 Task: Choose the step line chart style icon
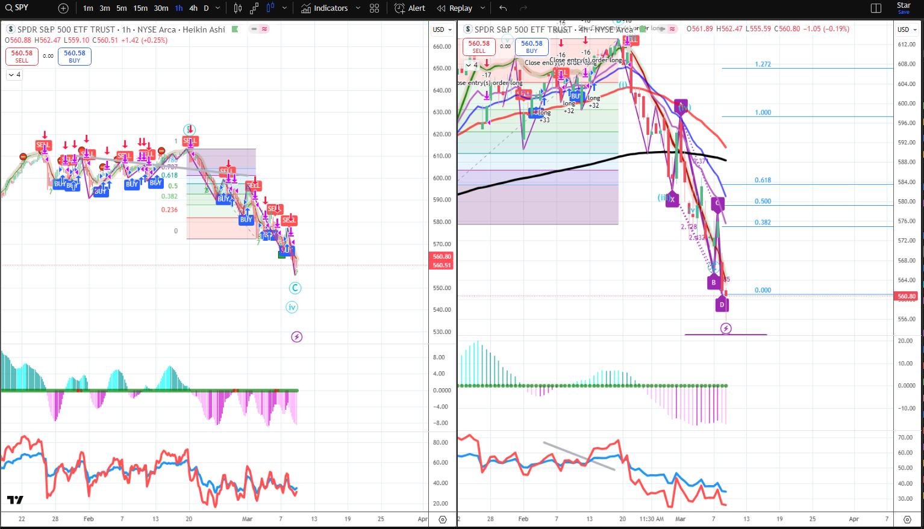click(254, 8)
